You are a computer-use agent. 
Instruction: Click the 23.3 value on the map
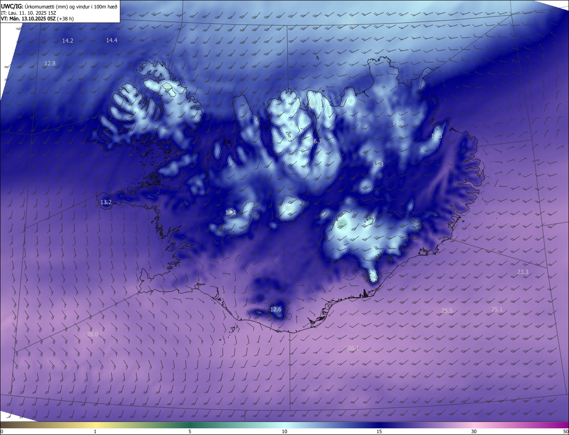(x=523, y=272)
